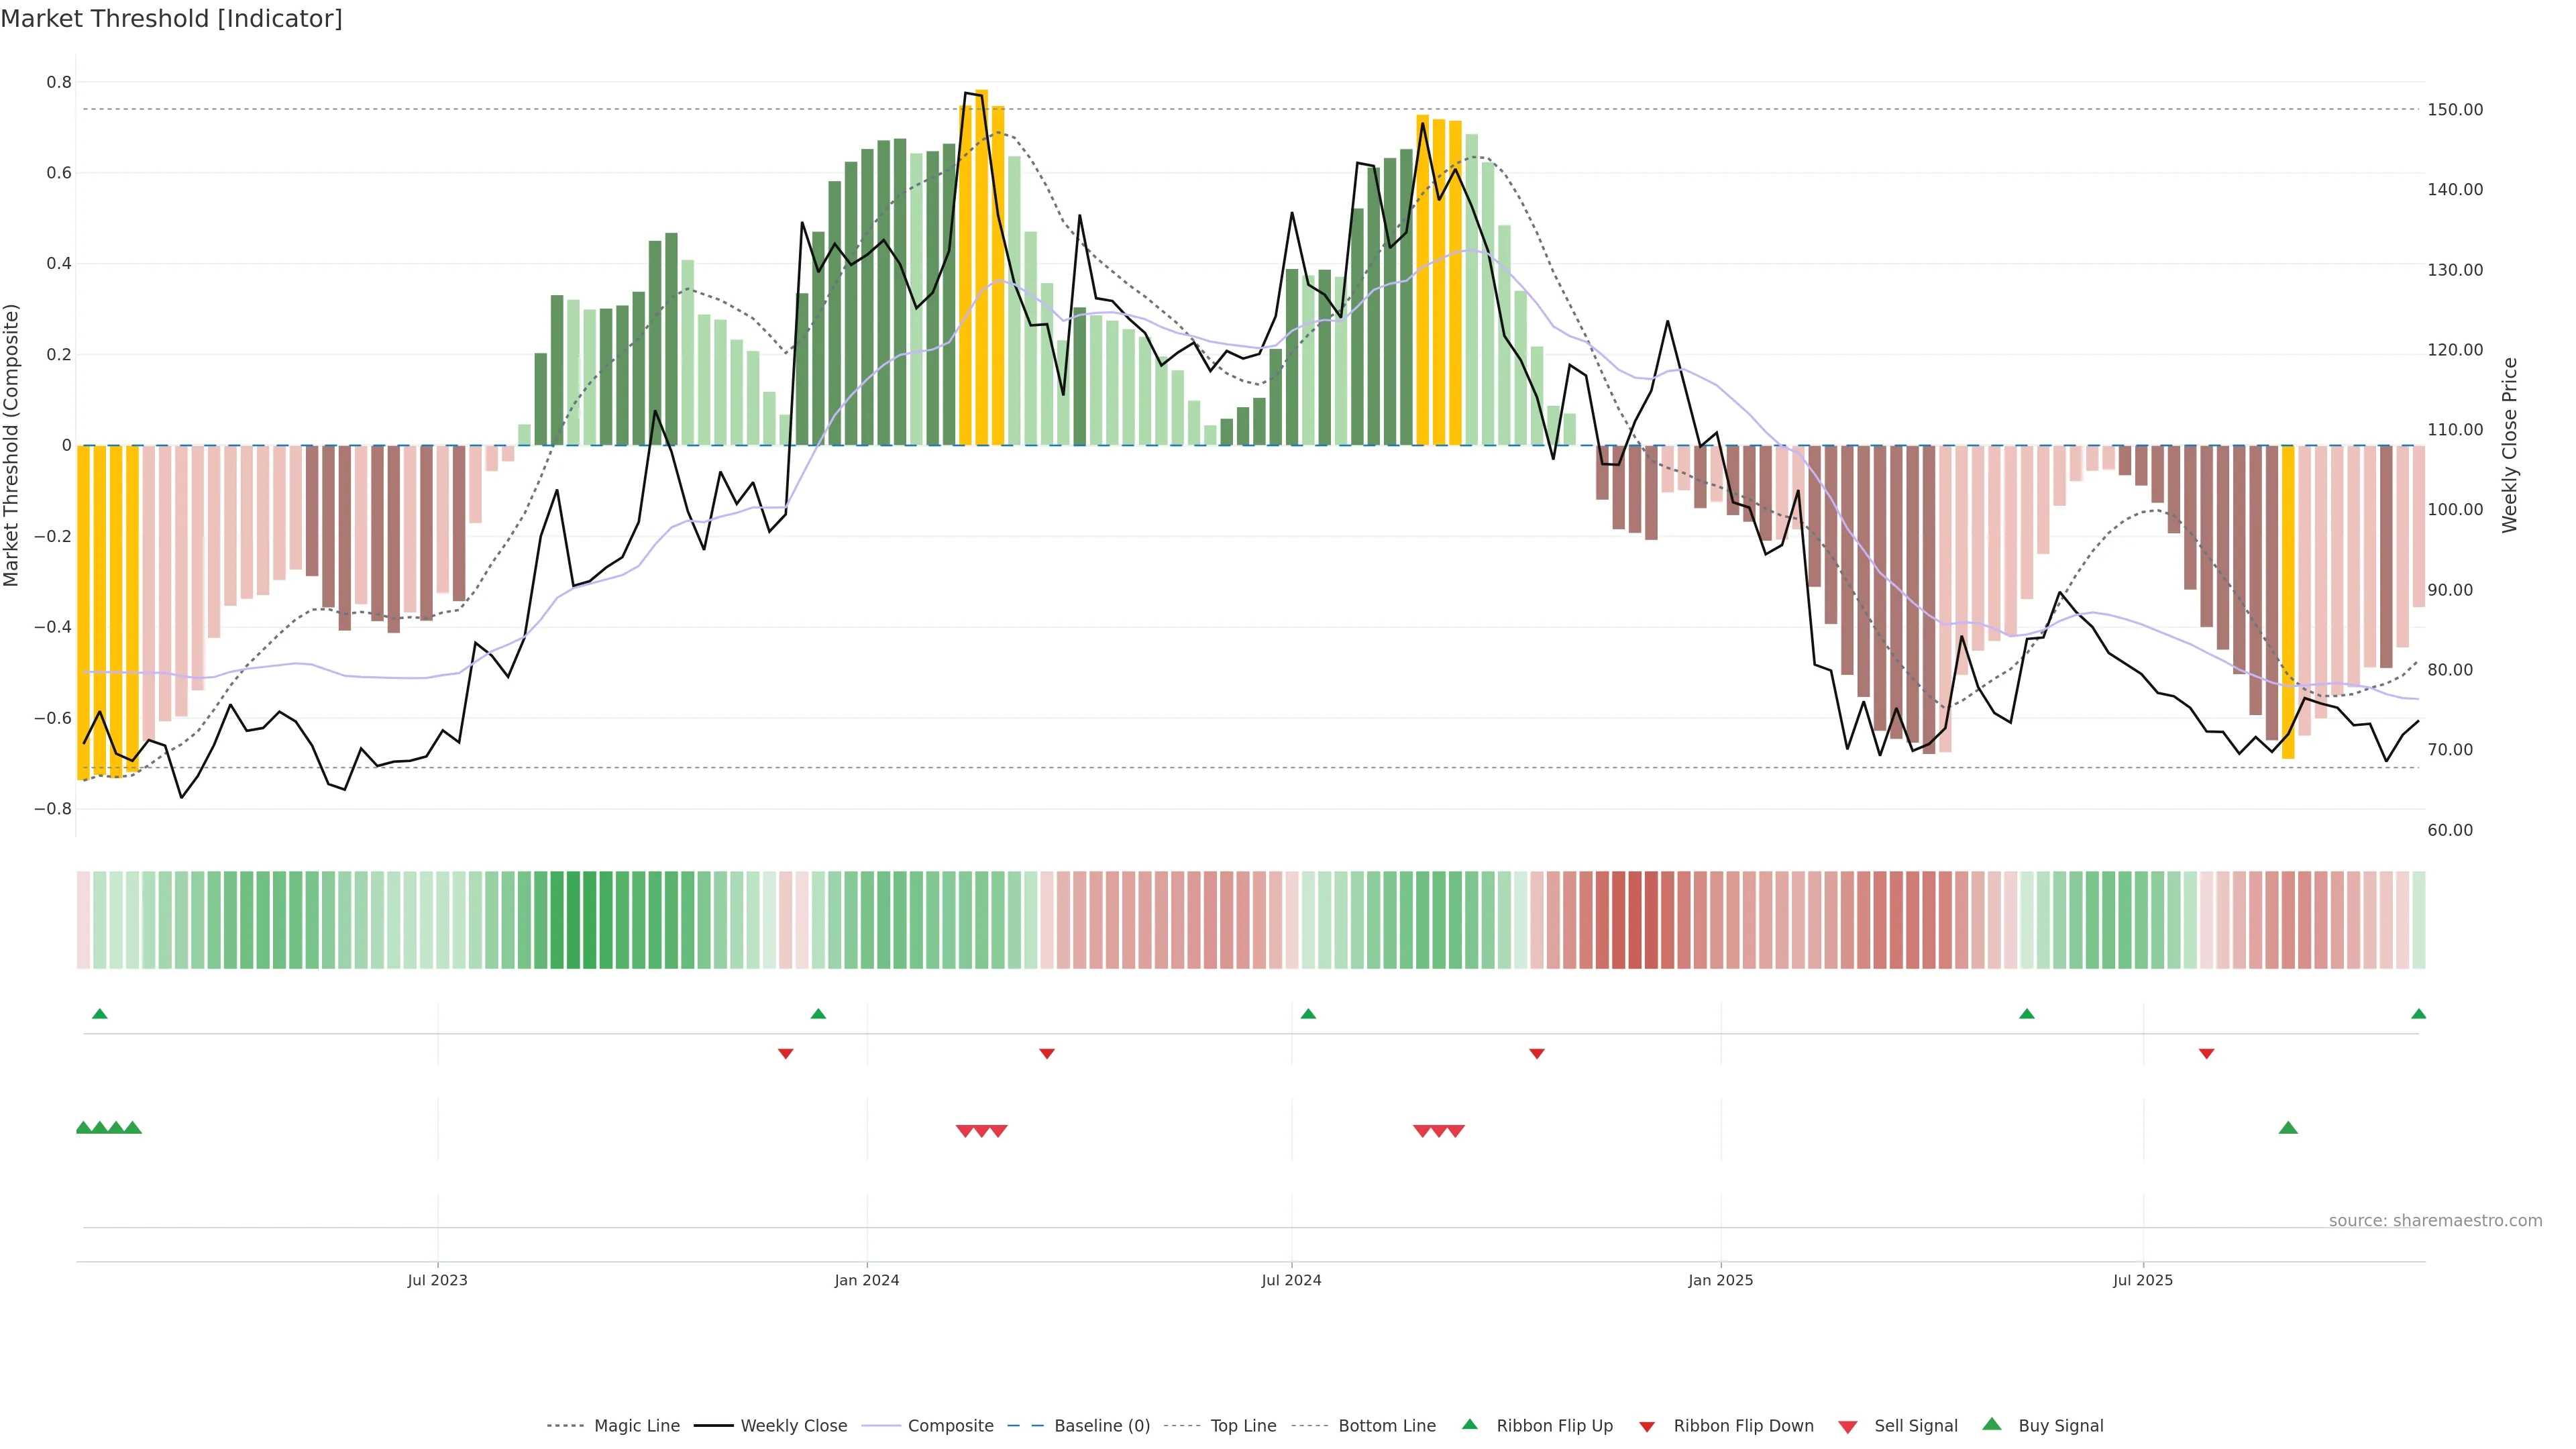Click the 150.00 right-axis price label
This screenshot has width=2576, height=1449.
pyautogui.click(x=2455, y=110)
